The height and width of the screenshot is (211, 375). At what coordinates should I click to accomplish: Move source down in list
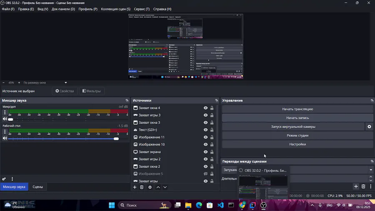(x=165, y=187)
